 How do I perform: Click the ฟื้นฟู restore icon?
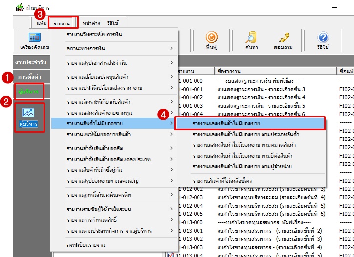pos(211,41)
